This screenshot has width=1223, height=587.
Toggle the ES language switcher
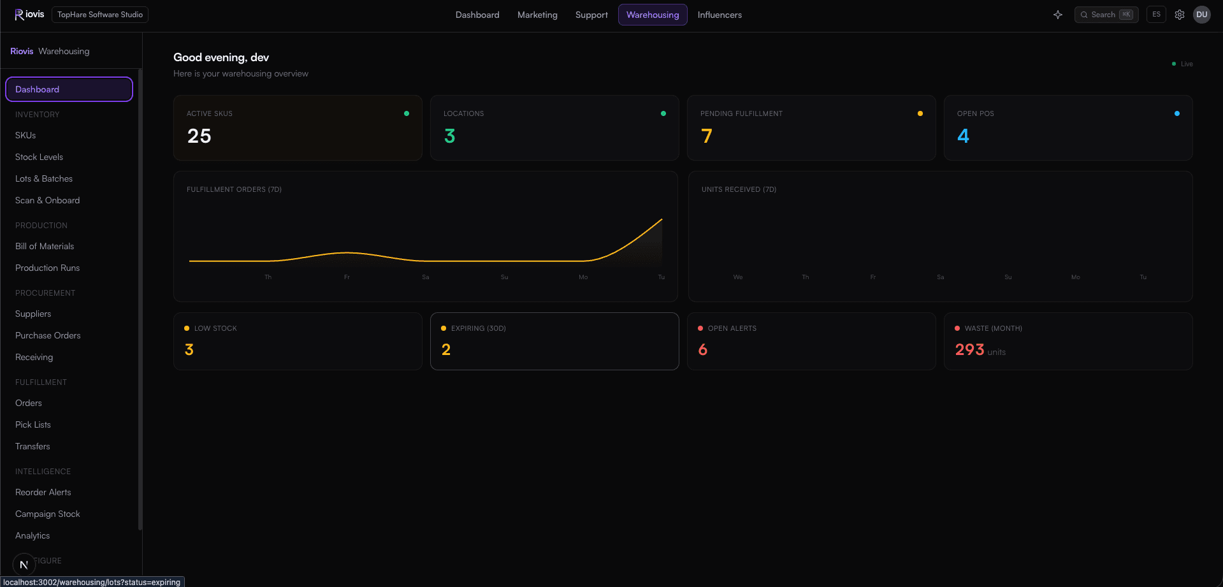pos(1156,15)
